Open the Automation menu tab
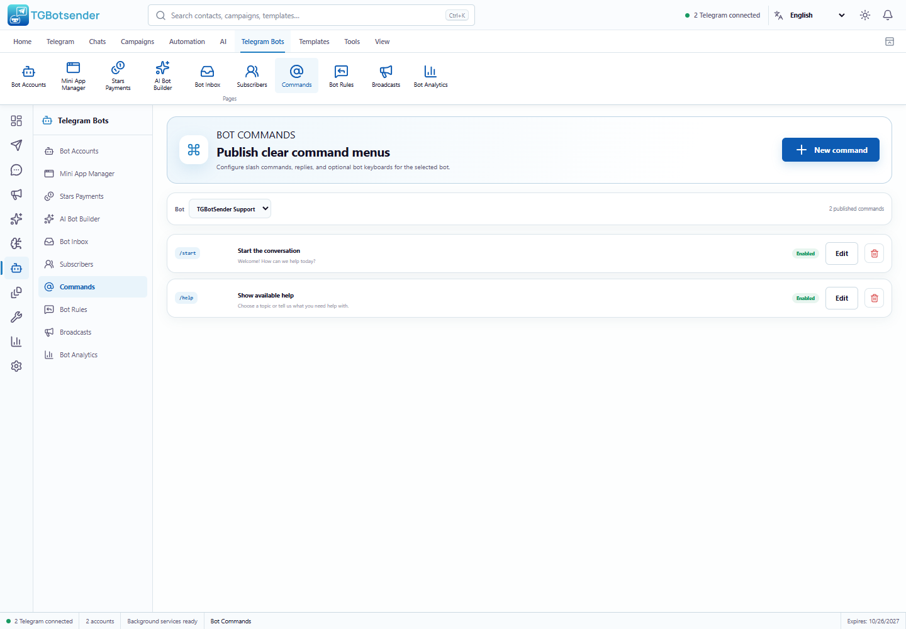 (x=187, y=42)
